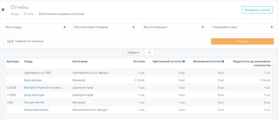
Task: Open product Крем для рук
Action: click(x=33, y=80)
